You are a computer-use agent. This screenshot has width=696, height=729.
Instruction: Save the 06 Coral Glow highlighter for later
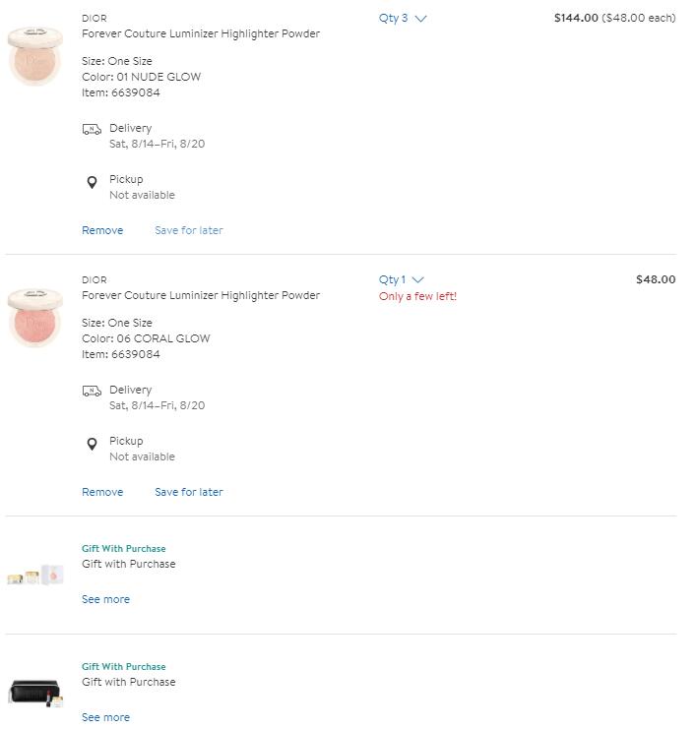[x=189, y=492]
